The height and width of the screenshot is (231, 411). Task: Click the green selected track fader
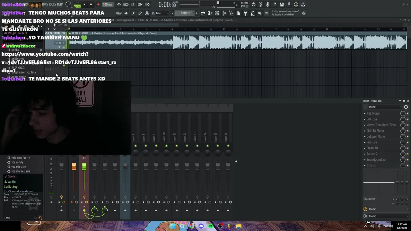84,167
